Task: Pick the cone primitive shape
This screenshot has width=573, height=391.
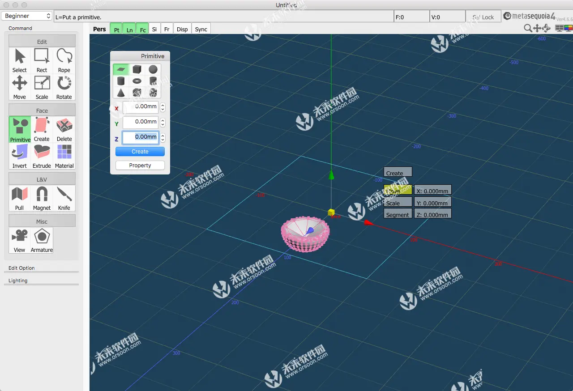Action: [x=121, y=93]
